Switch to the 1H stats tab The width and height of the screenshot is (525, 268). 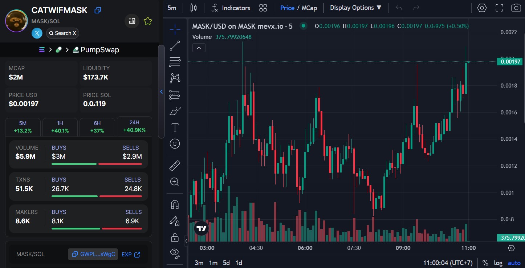click(x=60, y=127)
